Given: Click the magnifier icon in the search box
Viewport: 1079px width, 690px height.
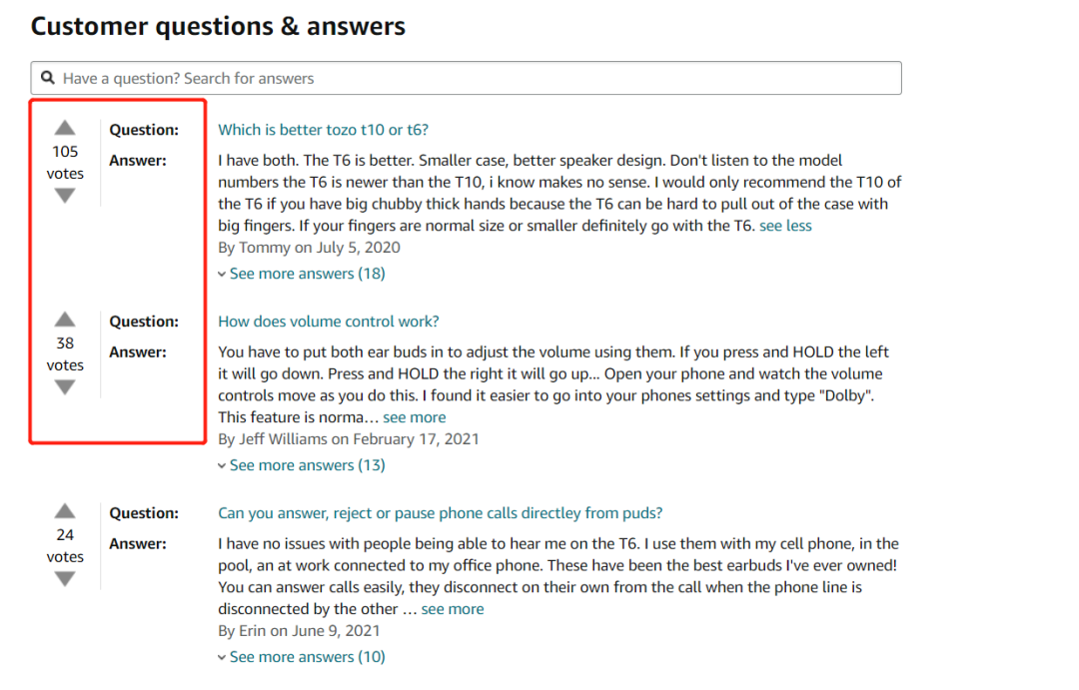Looking at the screenshot, I should click(48, 78).
